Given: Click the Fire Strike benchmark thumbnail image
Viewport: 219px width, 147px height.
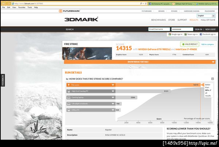Looking at the screenshot, I should click(x=87, y=53).
